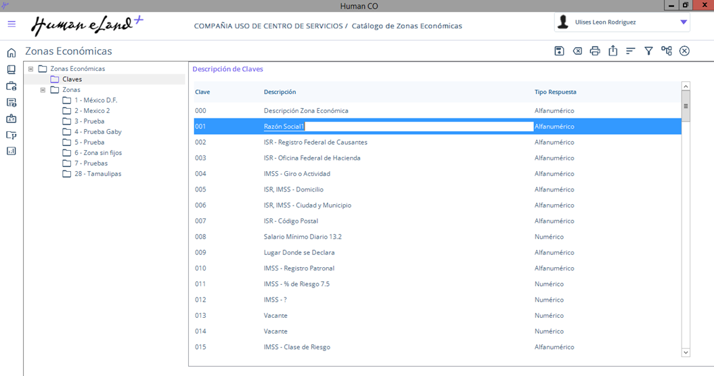714x376 pixels.
Task: Click the export/share icon
Action: pos(612,51)
